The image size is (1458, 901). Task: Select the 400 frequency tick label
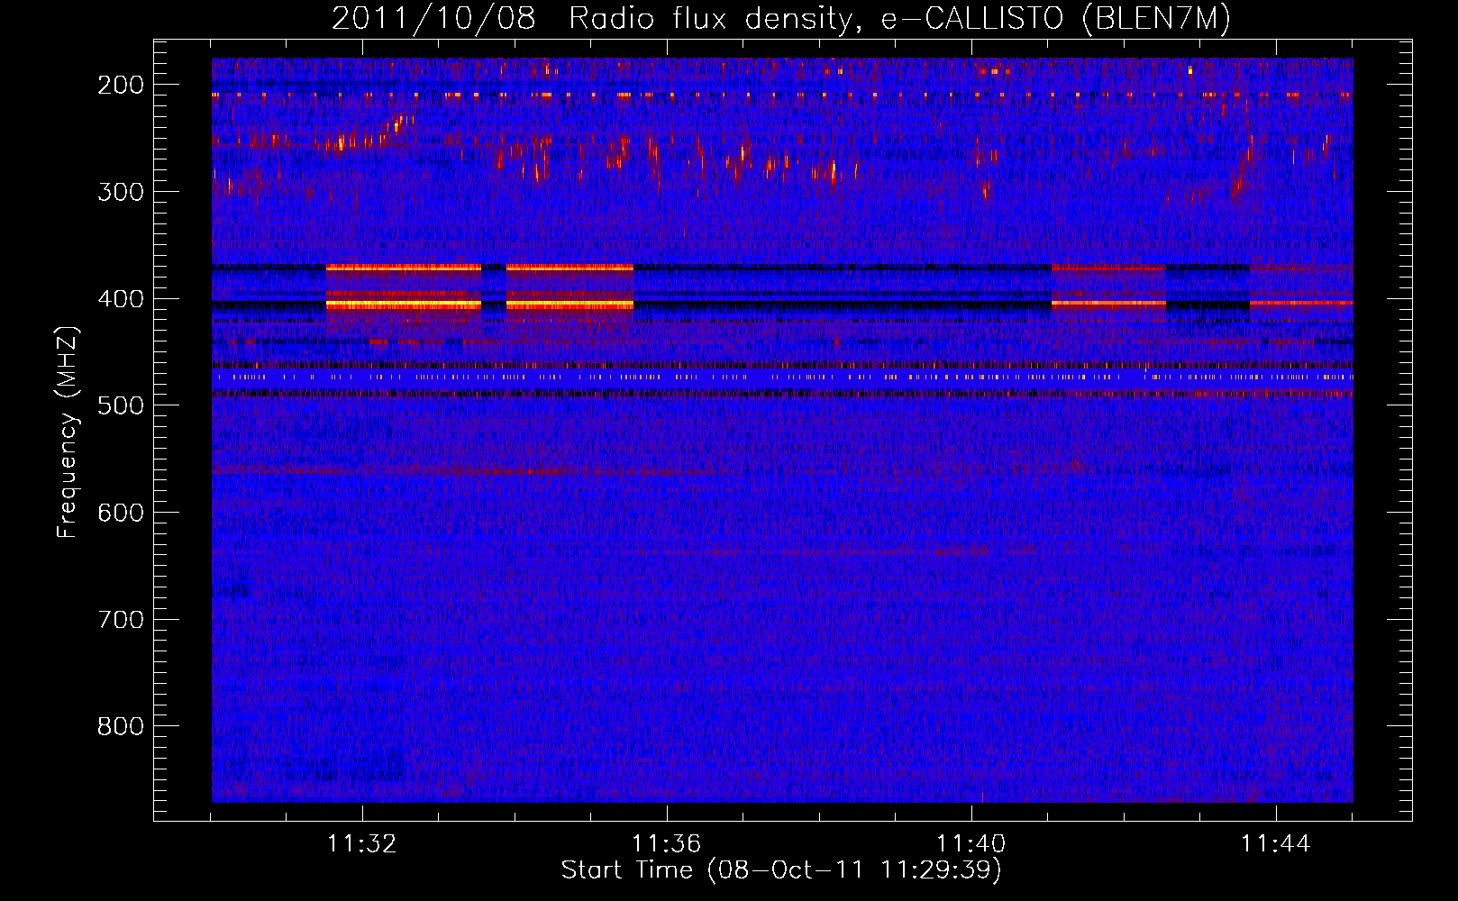[x=121, y=299]
